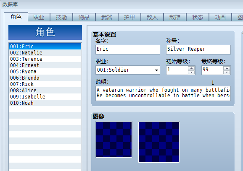Open the 职业 dropdown showing 001:Soldier
This screenshot has height=171, width=243.
point(128,70)
